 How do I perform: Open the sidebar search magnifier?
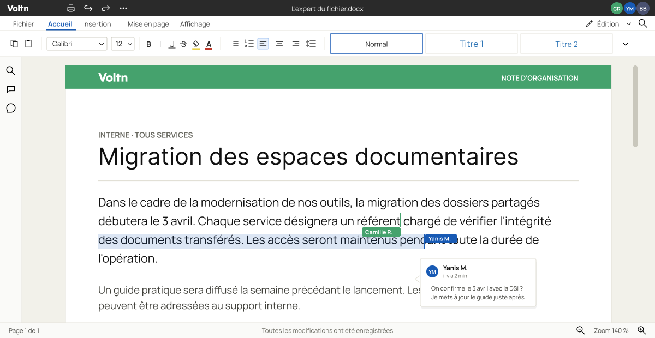pos(11,71)
